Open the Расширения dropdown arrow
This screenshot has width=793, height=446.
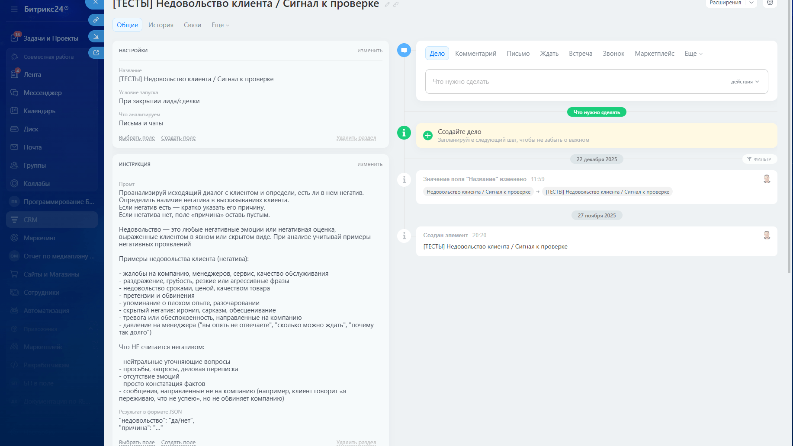tap(751, 3)
